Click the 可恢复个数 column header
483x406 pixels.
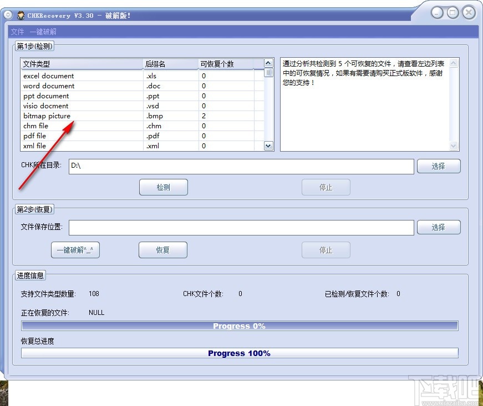(226, 64)
